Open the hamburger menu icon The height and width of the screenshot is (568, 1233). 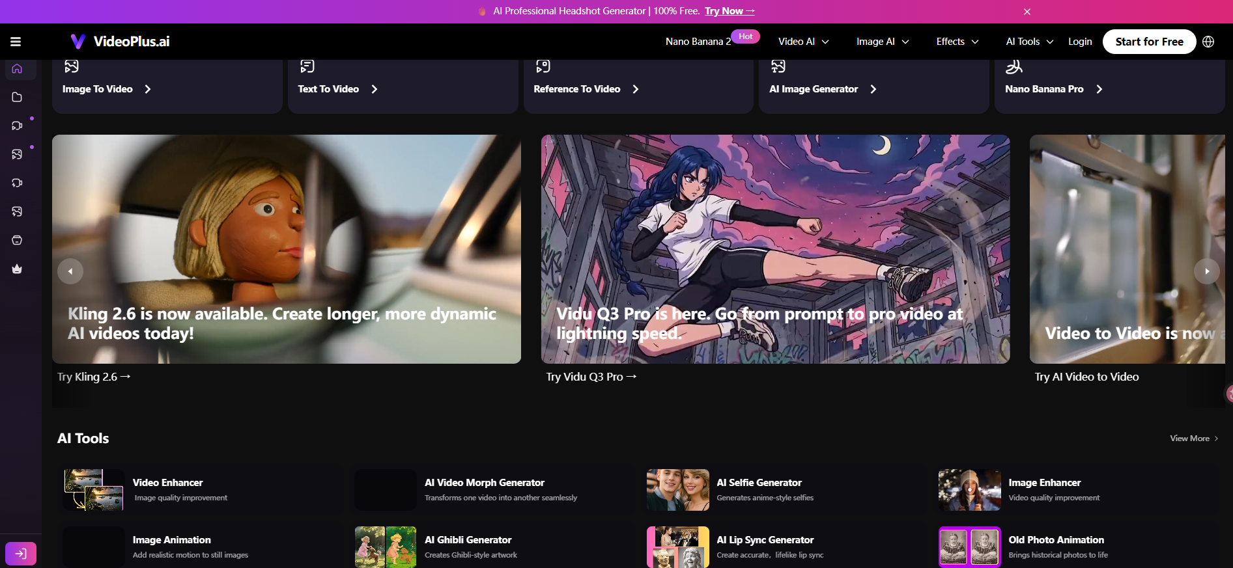(x=16, y=42)
